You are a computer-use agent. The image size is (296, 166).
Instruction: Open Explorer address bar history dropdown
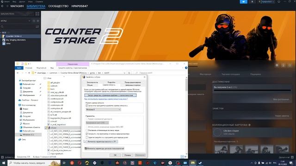point(124,73)
